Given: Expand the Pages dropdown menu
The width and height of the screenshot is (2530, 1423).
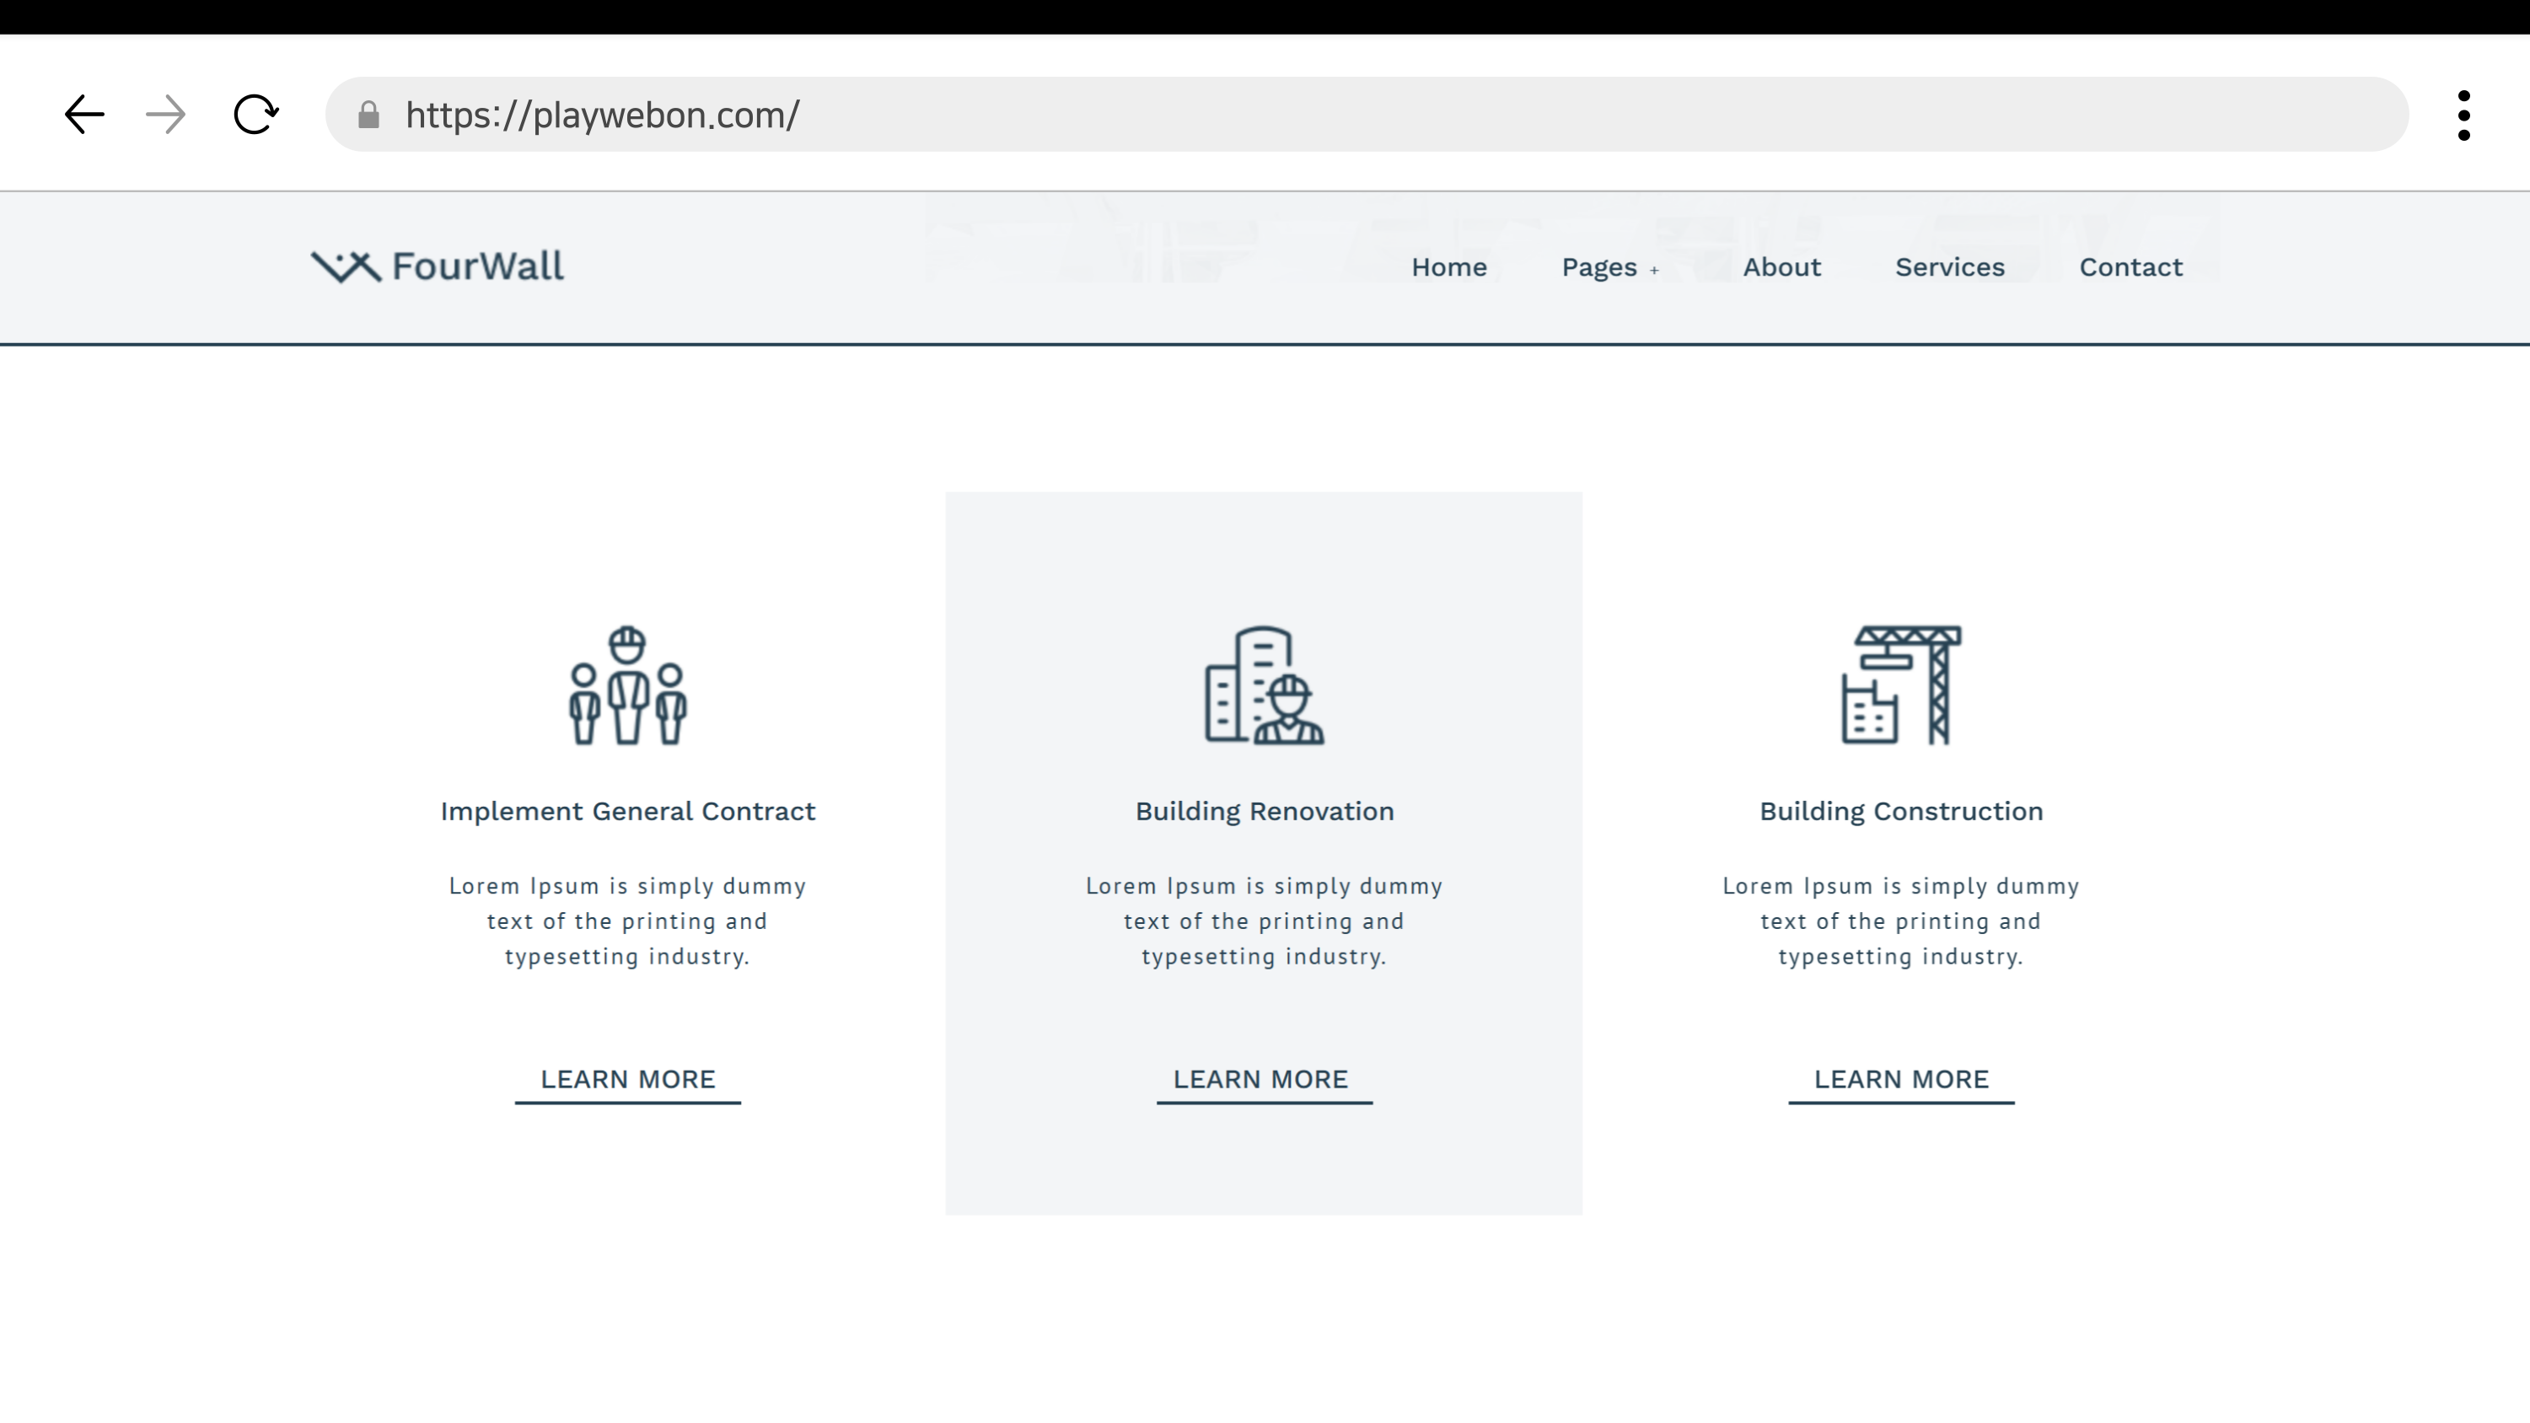Looking at the screenshot, I should (1599, 267).
